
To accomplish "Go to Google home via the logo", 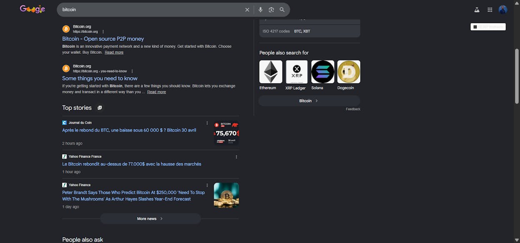I will click(32, 9).
